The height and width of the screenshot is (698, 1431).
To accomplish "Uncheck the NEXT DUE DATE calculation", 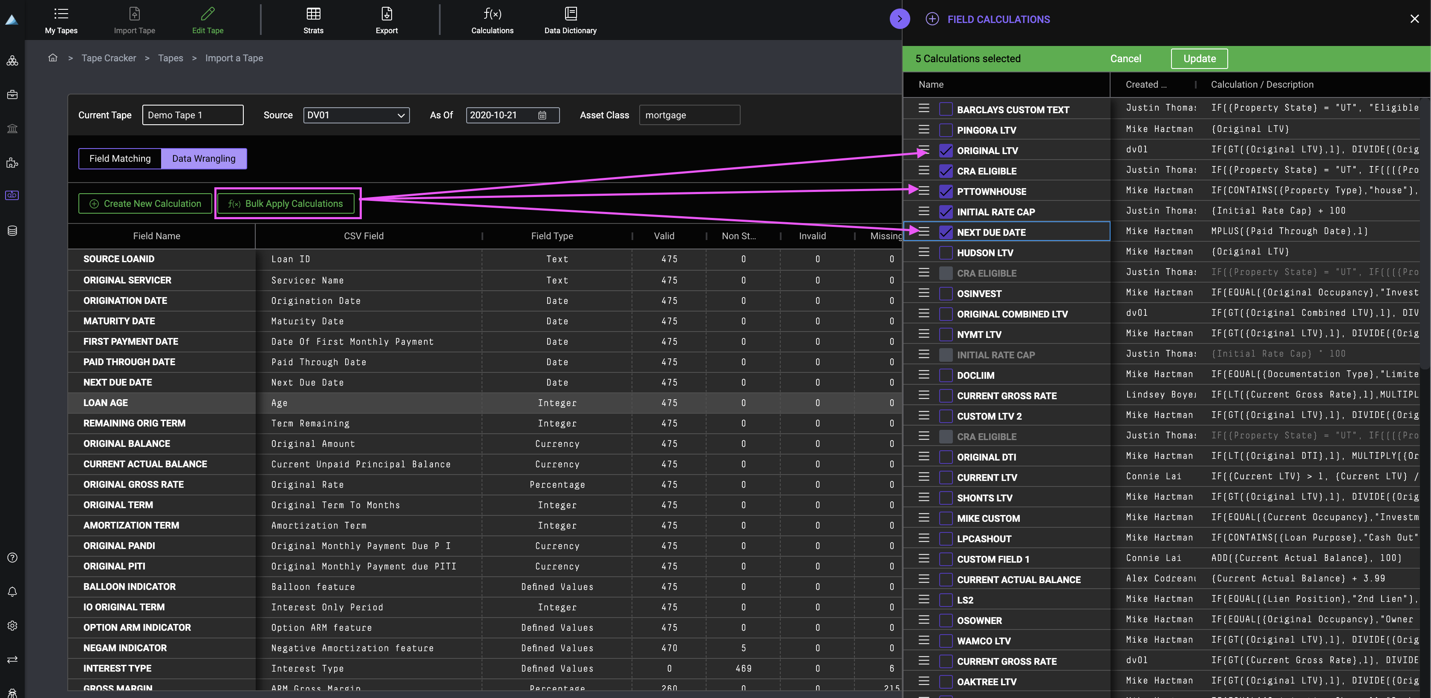I will click(x=946, y=232).
